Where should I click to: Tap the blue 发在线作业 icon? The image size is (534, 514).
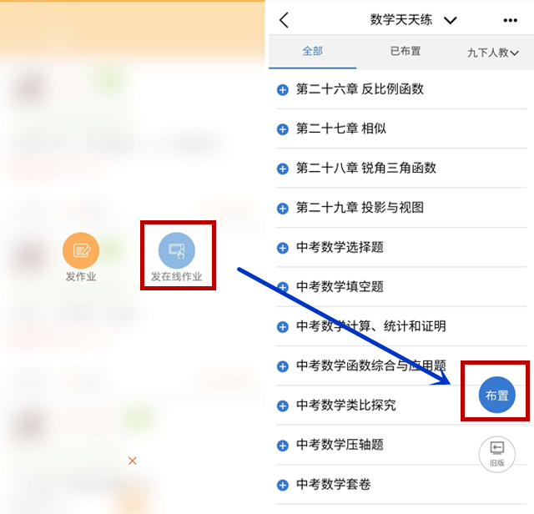[176, 250]
